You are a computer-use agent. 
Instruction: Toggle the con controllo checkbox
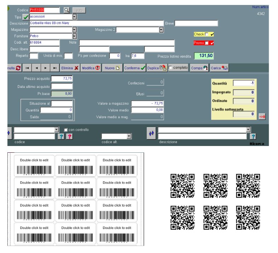66,130
